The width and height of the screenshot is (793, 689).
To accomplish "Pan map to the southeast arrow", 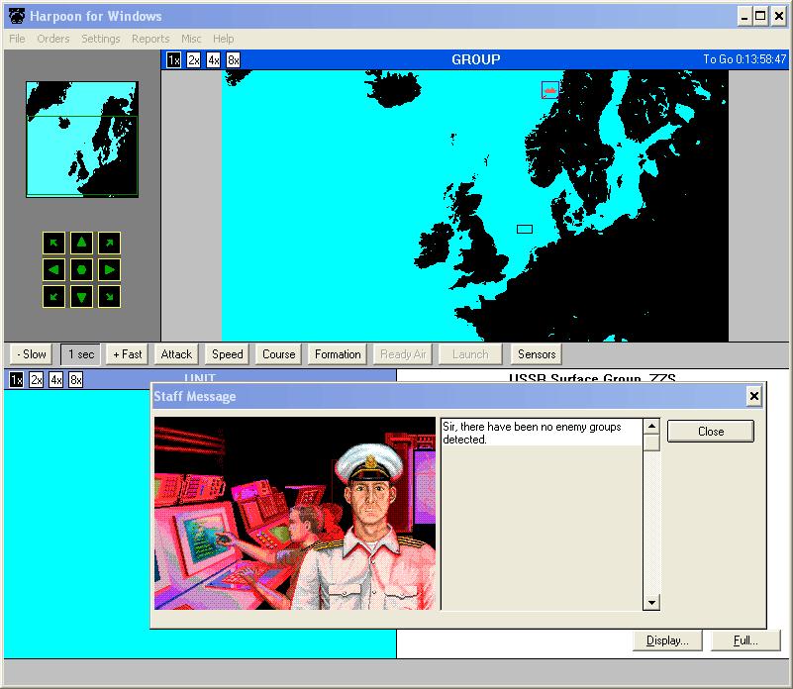I will click(x=109, y=296).
